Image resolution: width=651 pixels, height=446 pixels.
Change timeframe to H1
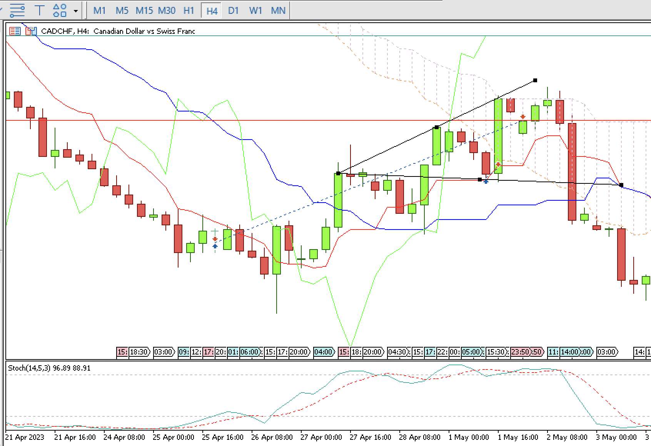point(189,10)
